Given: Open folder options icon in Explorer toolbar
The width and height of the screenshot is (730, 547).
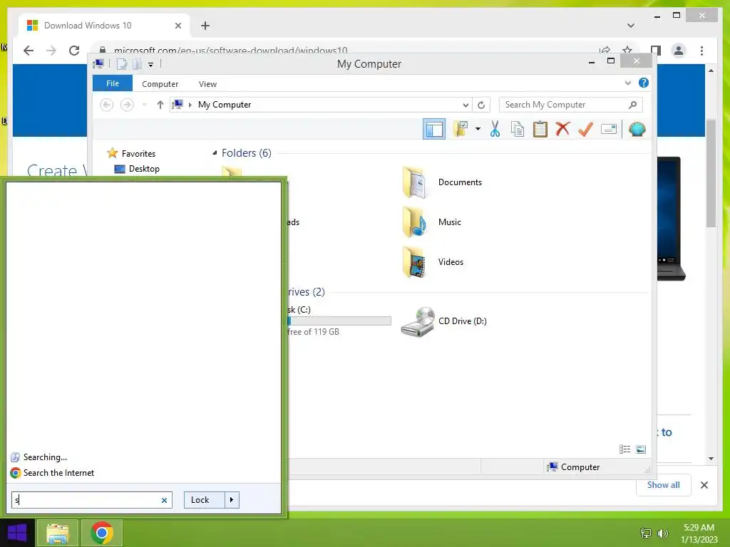Looking at the screenshot, I should 461,129.
